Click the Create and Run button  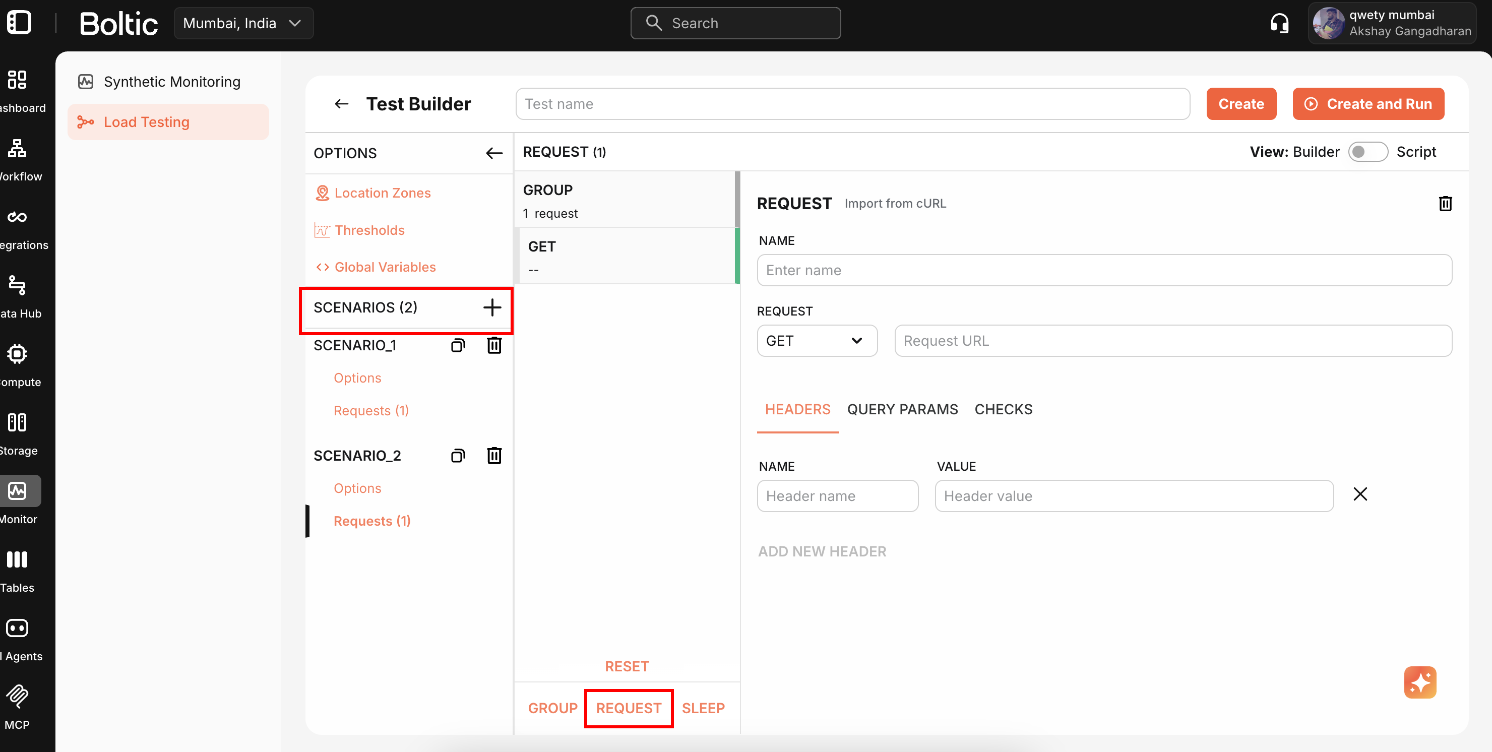(1368, 104)
